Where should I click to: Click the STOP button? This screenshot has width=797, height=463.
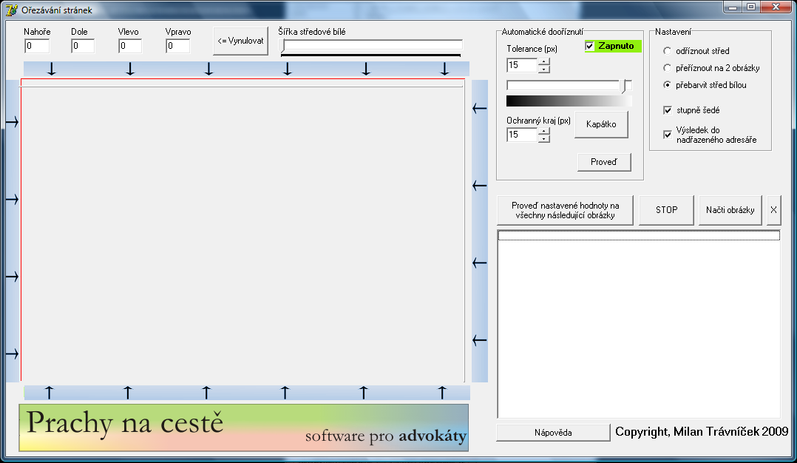(x=666, y=210)
